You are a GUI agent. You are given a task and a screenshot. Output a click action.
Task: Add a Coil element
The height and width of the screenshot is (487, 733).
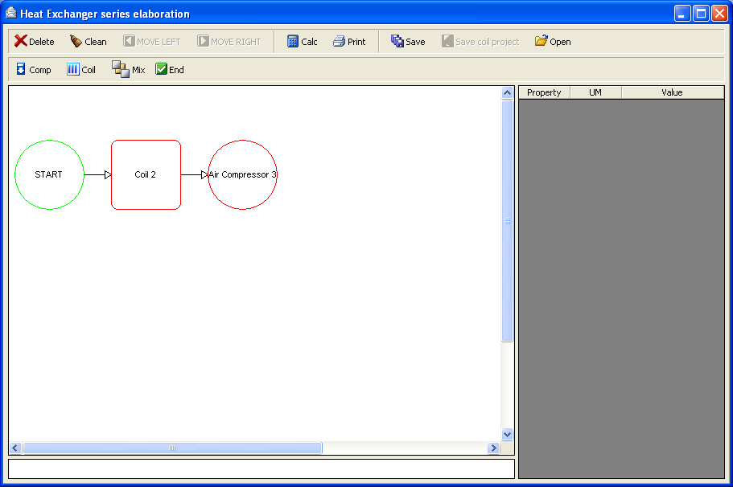pos(81,70)
